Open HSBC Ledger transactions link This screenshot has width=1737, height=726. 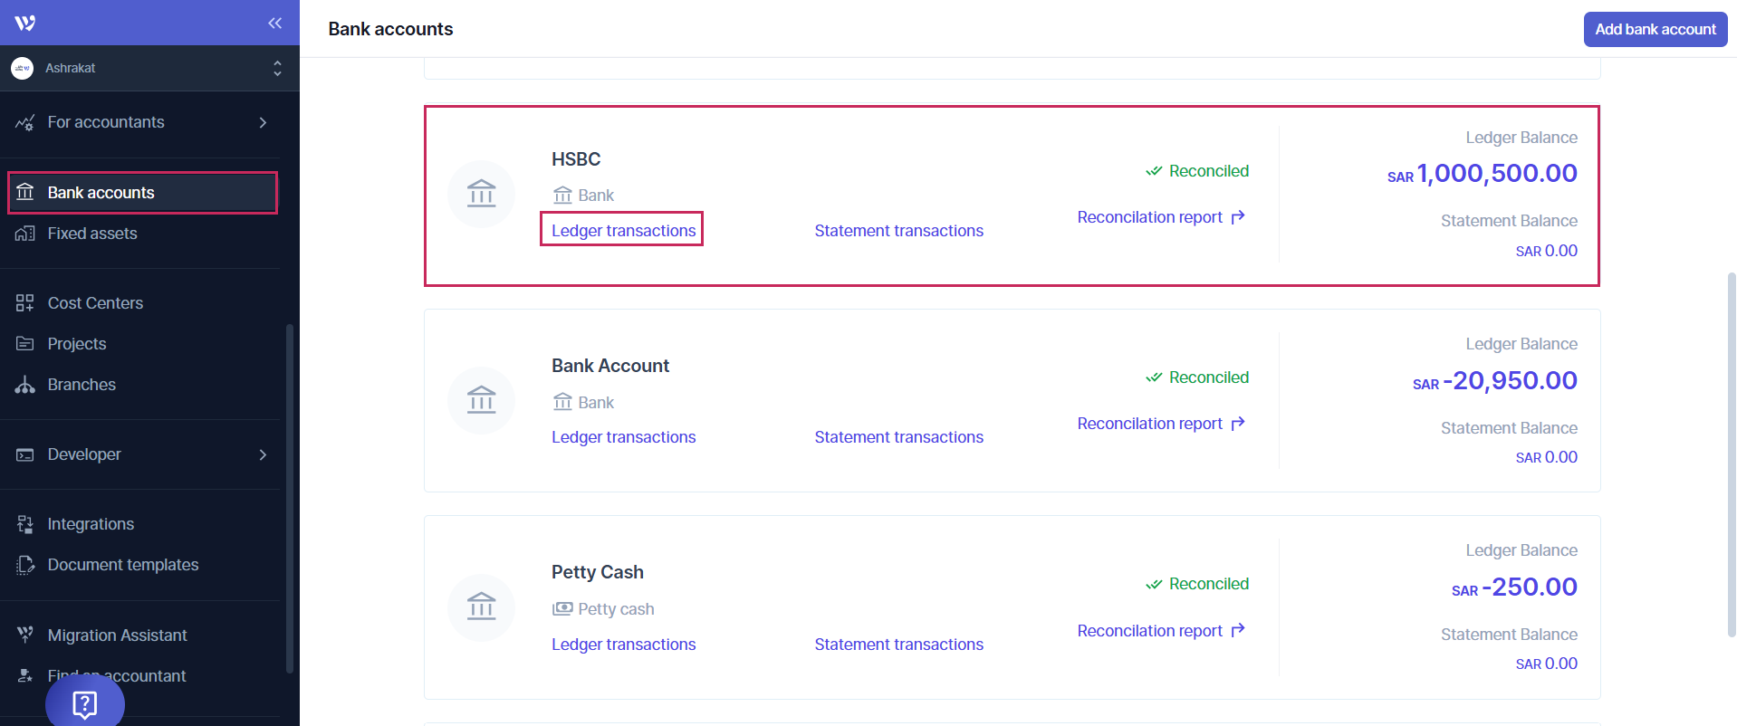tap(623, 231)
